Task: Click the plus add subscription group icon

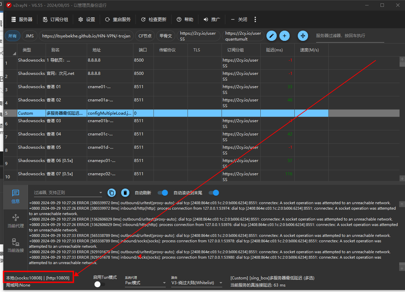Action: [285, 36]
